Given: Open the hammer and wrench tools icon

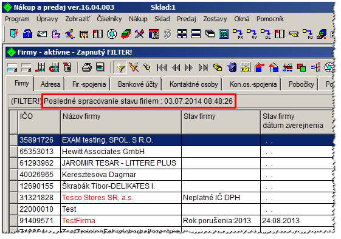Looking at the screenshot, I should pos(140,34).
